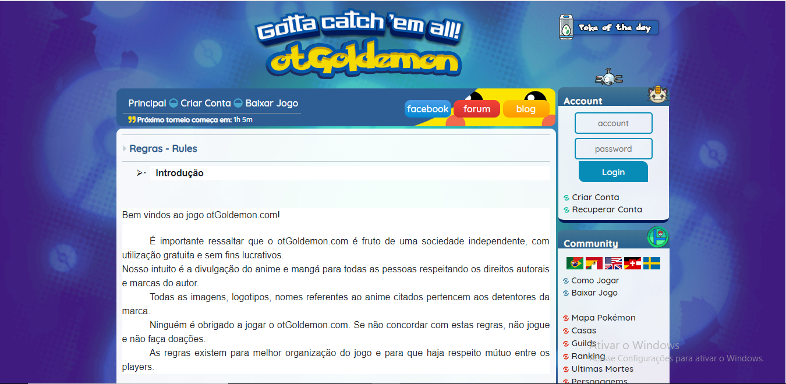
Task: Click the Meowth icon in Account header
Action: click(x=657, y=95)
